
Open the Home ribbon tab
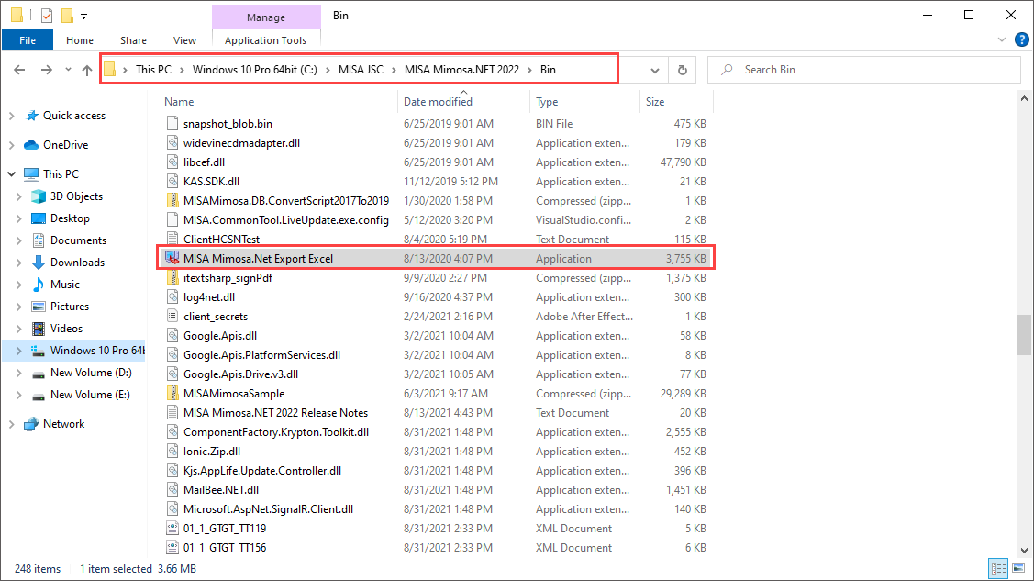tap(80, 40)
